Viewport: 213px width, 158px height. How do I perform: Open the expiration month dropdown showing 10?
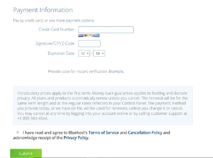point(84,53)
